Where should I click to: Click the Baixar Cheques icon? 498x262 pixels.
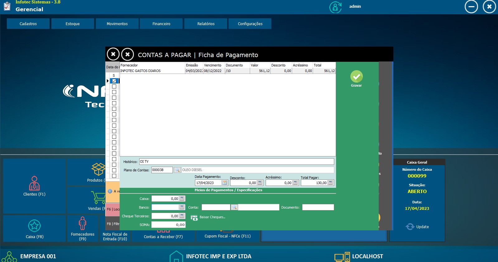coord(194,218)
